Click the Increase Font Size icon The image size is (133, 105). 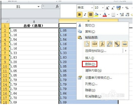point(107,8)
